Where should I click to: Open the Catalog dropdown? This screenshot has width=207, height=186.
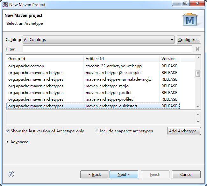click(x=99, y=40)
